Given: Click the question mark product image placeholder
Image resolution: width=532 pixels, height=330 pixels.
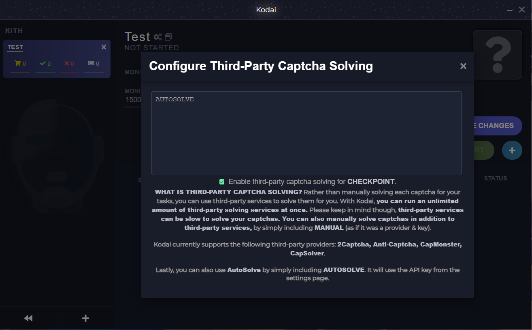Looking at the screenshot, I should tap(498, 55).
